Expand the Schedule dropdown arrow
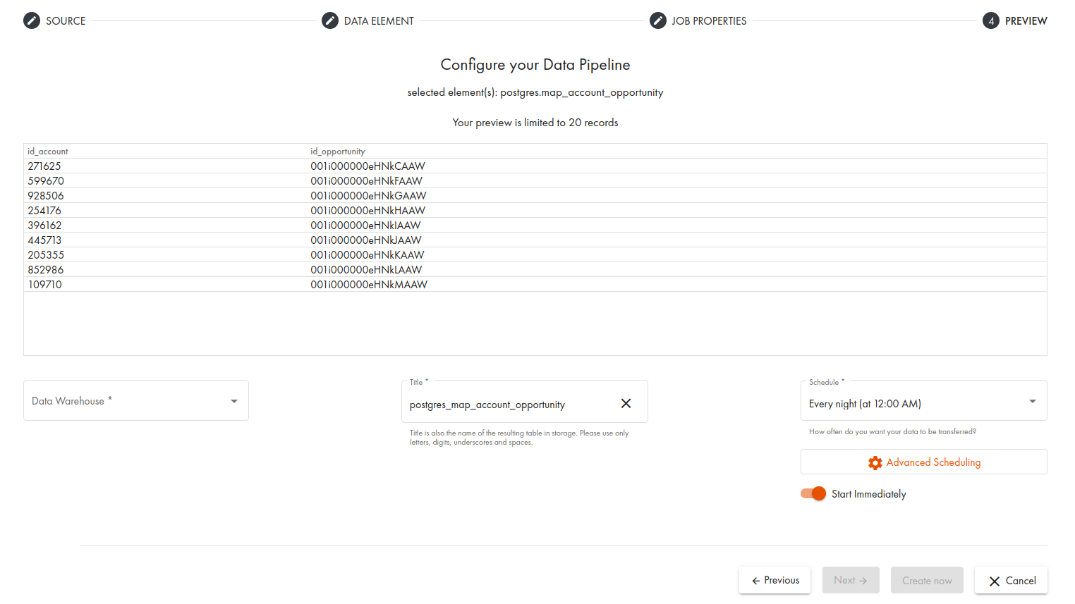The image size is (1075, 604). 1032,402
